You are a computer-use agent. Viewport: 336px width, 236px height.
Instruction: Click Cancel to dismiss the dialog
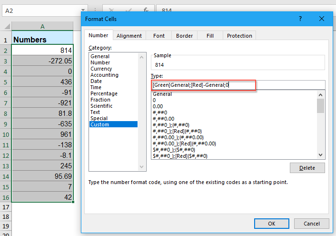tap(311, 223)
